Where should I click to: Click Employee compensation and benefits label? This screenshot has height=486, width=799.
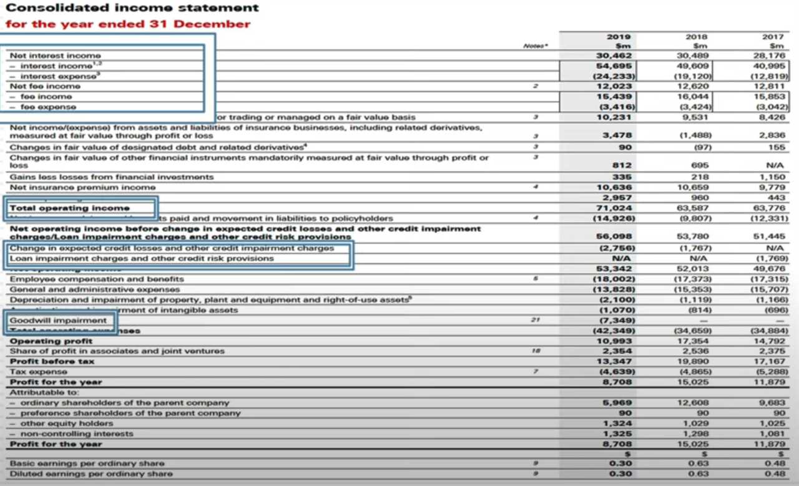pos(97,279)
